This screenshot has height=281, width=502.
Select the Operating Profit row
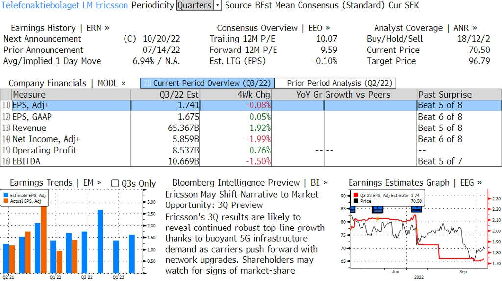pyautogui.click(x=251, y=150)
